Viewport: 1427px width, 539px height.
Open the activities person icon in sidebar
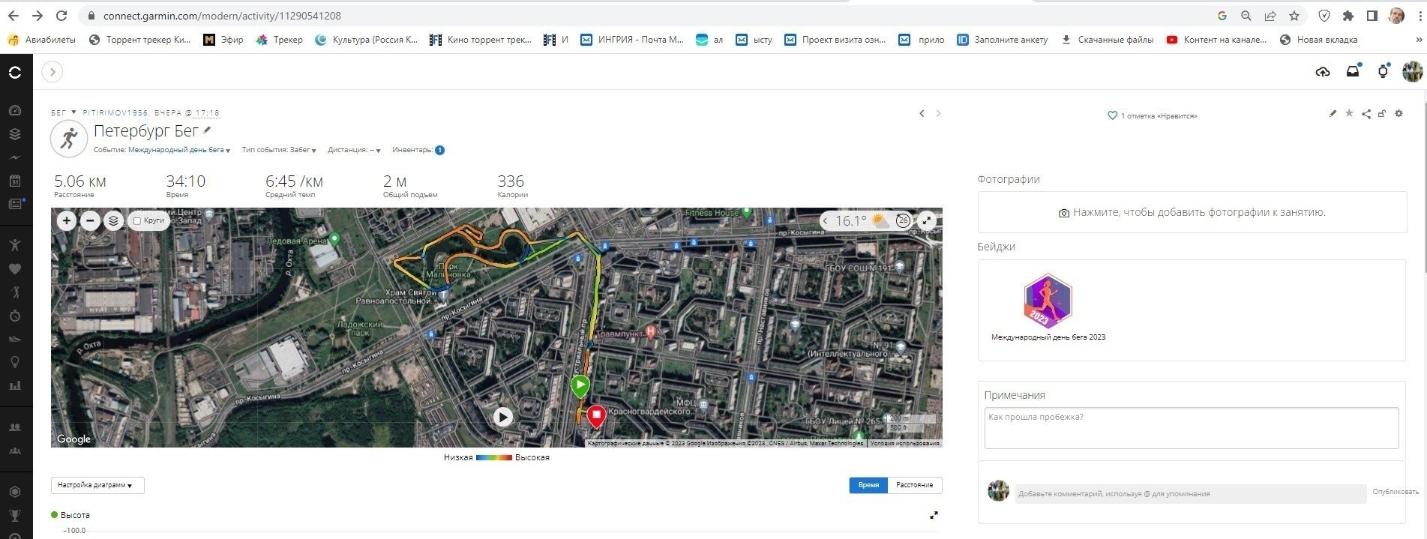click(x=15, y=244)
